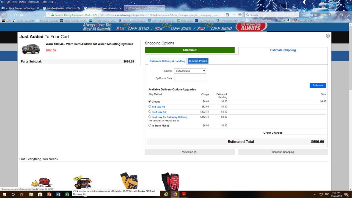The image size is (352, 198).
Task: Click the Zip/Postal Code field
Action: tap(190, 78)
